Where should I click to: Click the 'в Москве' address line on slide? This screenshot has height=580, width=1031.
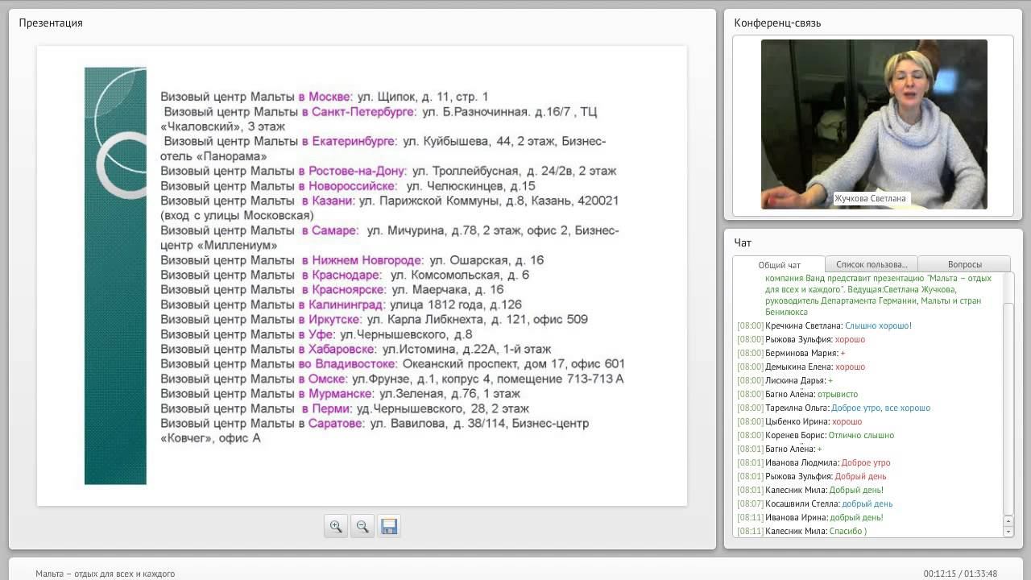324,97
